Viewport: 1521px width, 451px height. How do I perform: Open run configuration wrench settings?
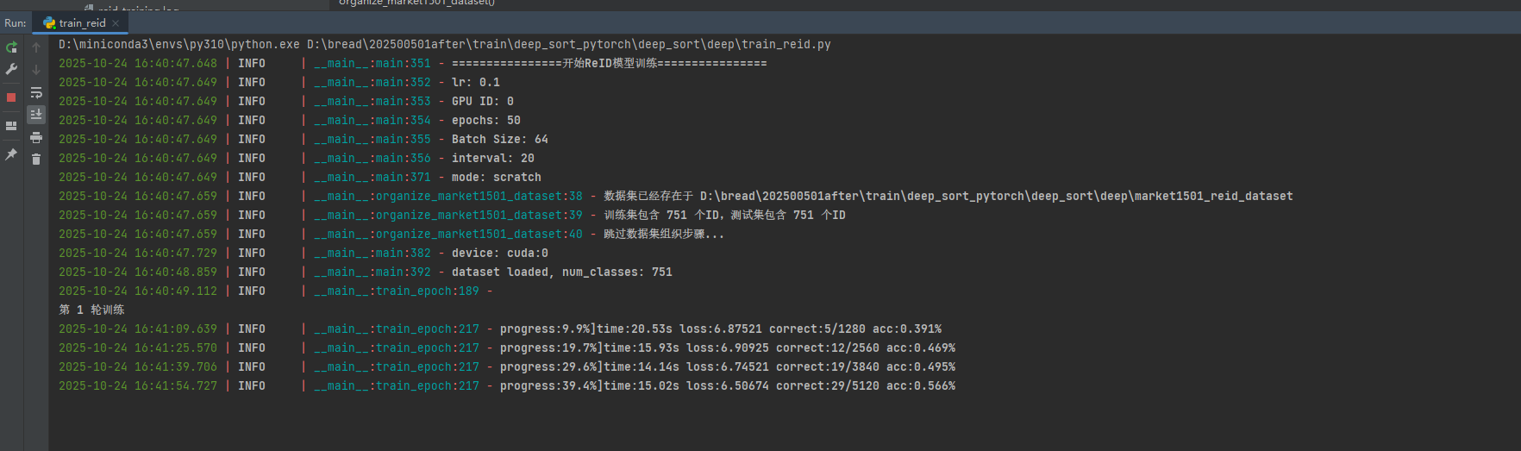coord(11,69)
